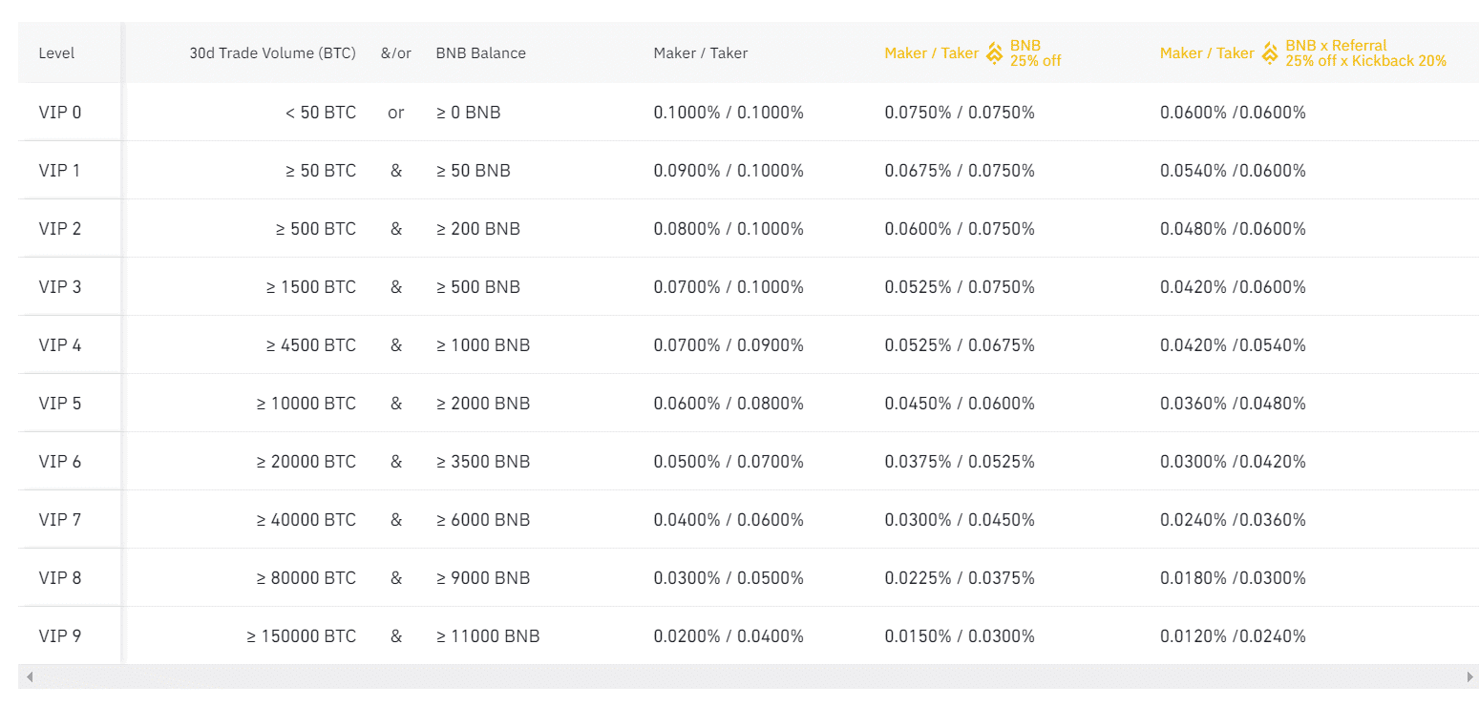1479x707 pixels.
Task: Click the '0.0240% /0.0360%' referral fee cell
Action: (x=1233, y=520)
